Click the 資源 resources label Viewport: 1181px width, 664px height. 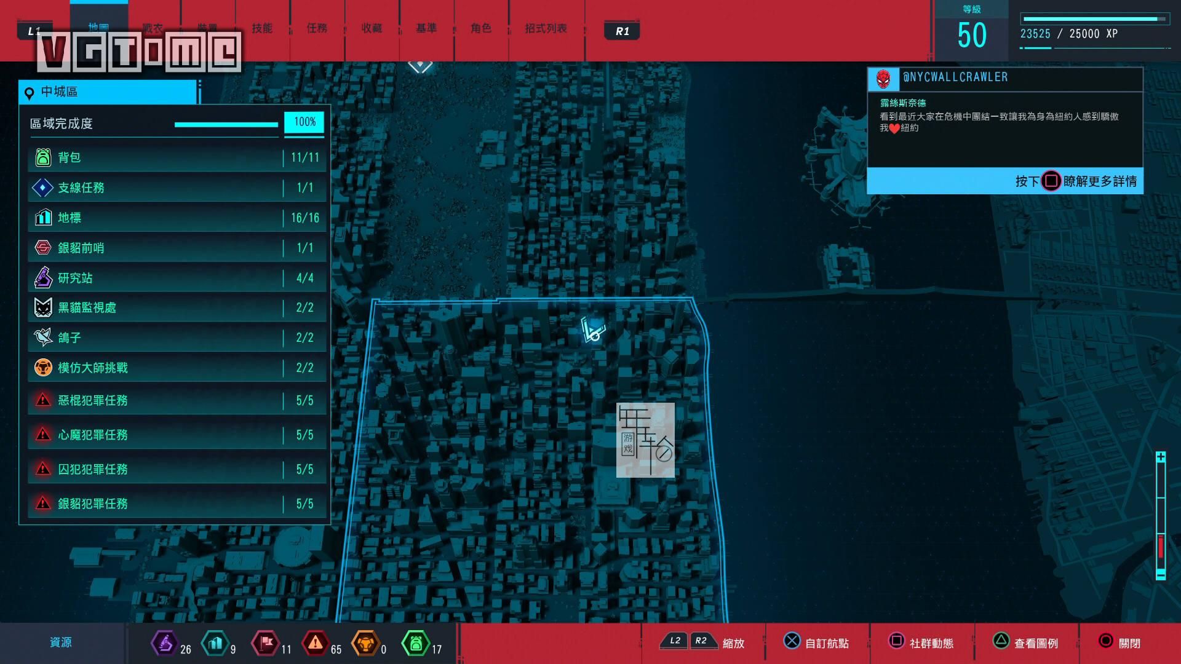(x=61, y=642)
